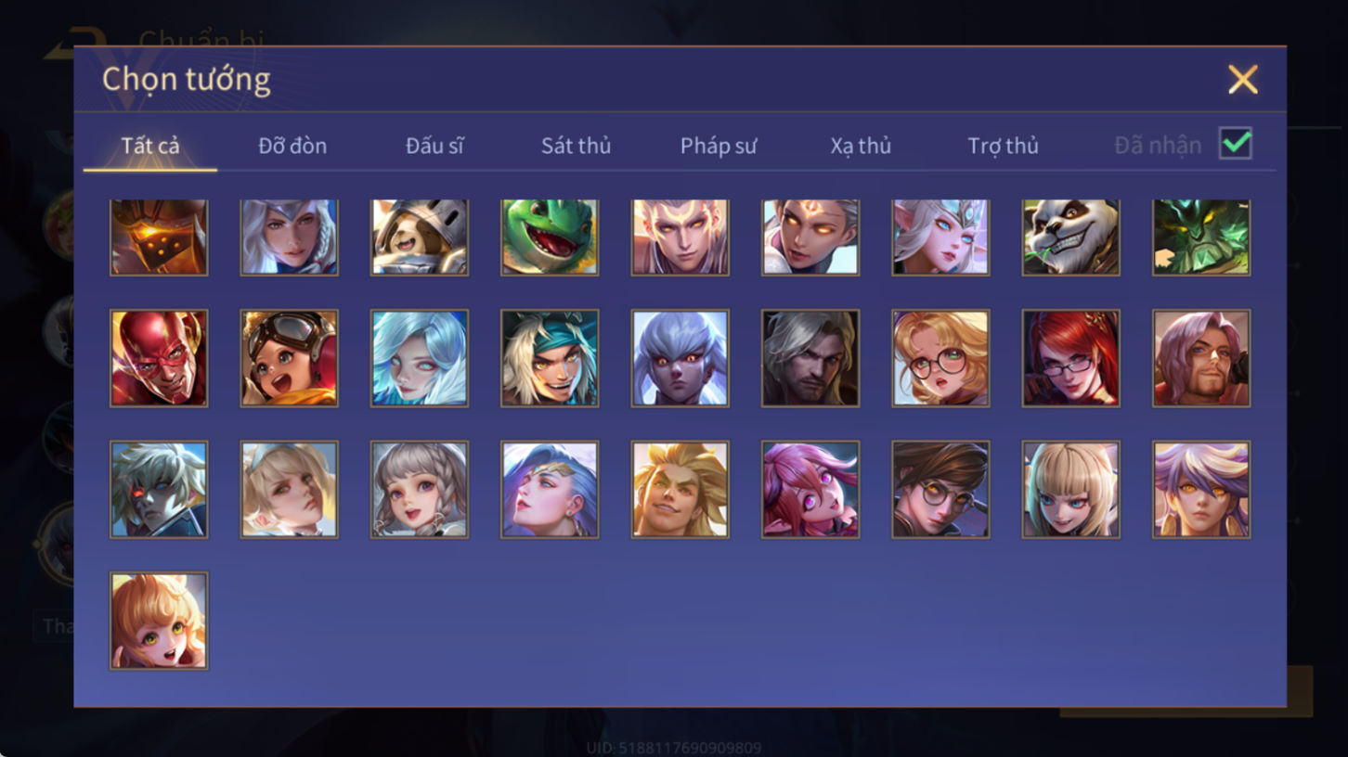Open the Sát thủ tab
The image size is (1348, 757).
click(576, 146)
